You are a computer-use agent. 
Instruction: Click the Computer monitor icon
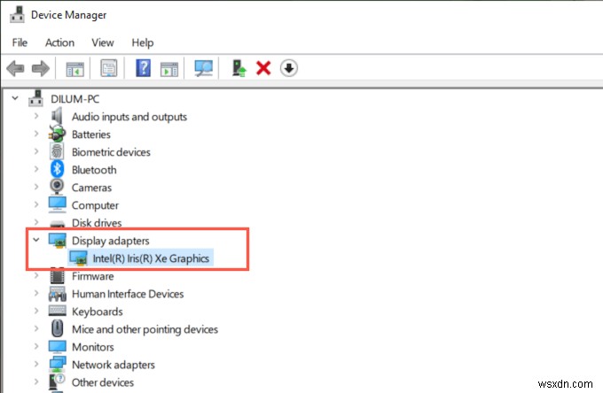tap(58, 204)
